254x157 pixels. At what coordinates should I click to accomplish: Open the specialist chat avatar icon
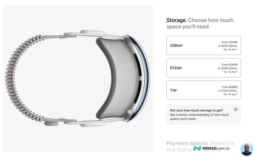click(x=246, y=149)
